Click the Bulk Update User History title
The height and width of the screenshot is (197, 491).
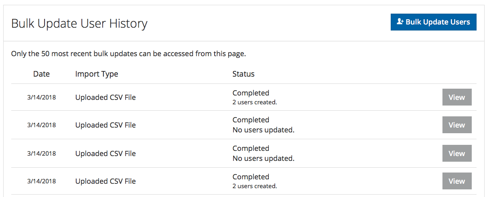point(79,23)
